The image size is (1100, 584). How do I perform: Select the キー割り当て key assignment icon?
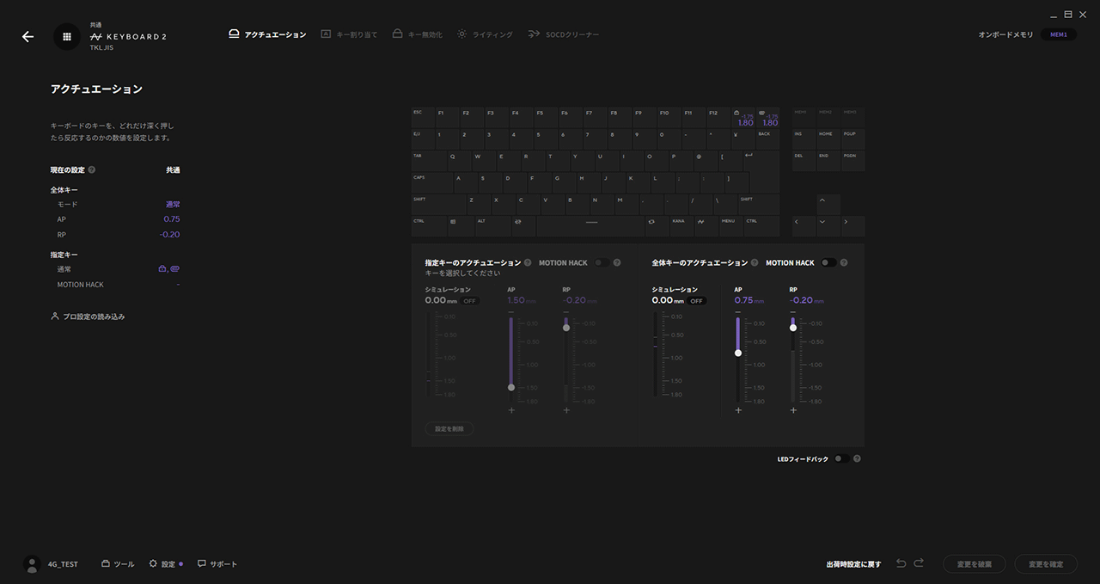325,34
